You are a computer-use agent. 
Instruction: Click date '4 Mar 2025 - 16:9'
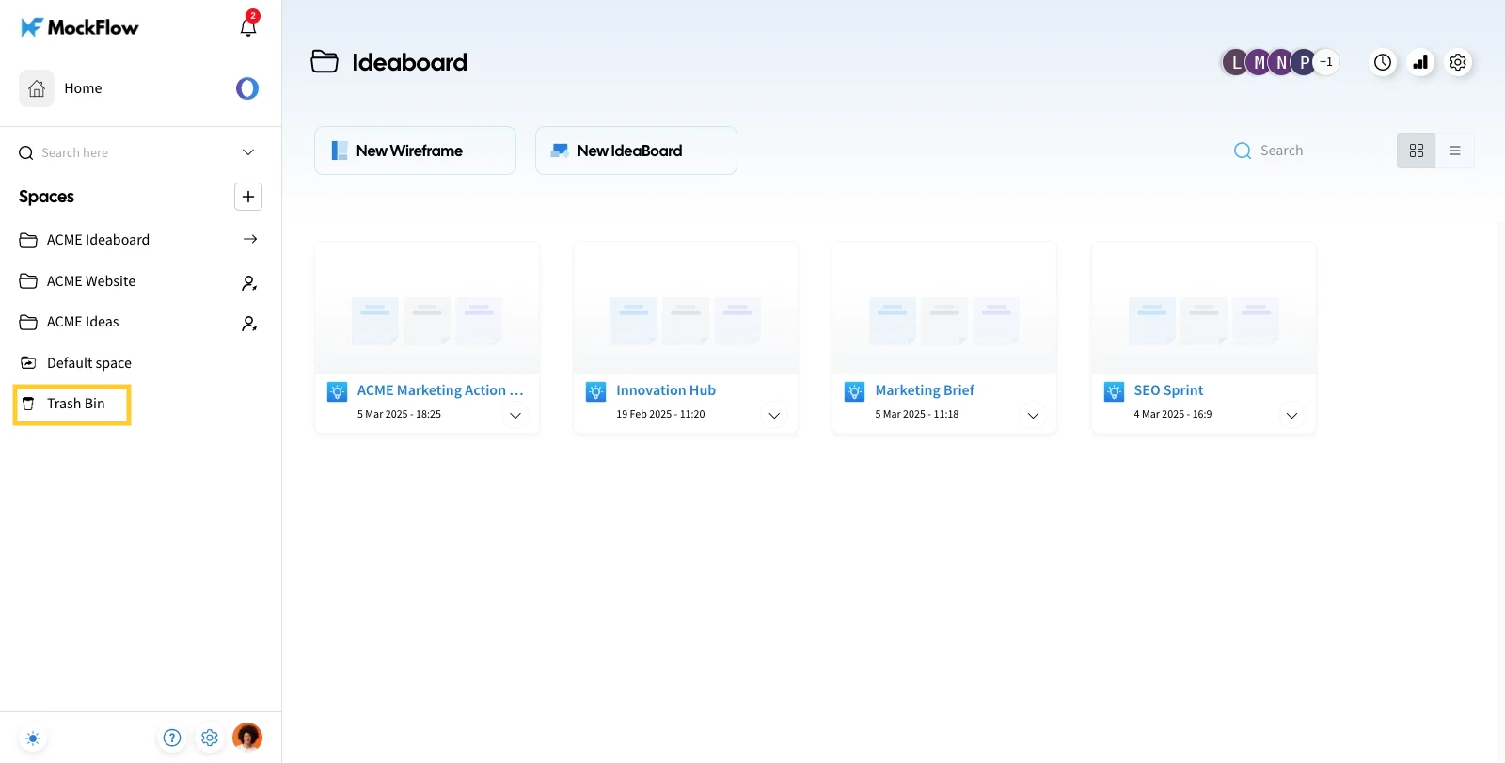point(1172,414)
